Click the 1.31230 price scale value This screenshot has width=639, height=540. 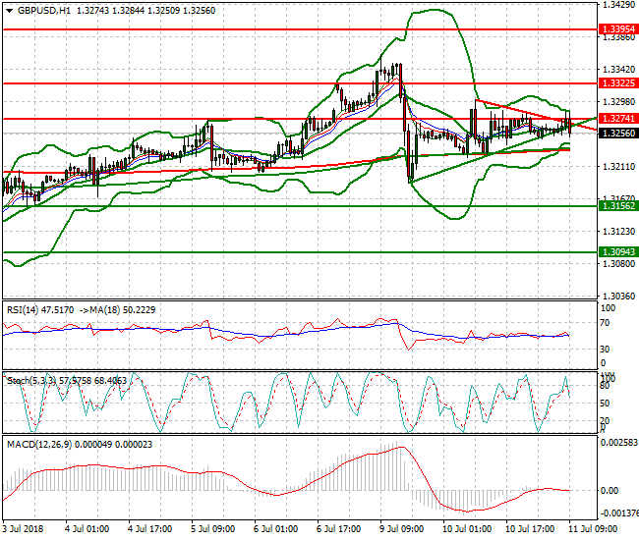point(618,231)
